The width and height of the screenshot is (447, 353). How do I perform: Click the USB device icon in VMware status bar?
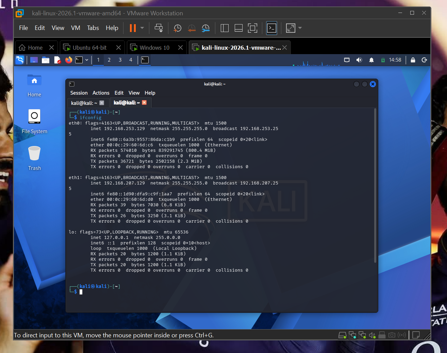[x=382, y=335]
